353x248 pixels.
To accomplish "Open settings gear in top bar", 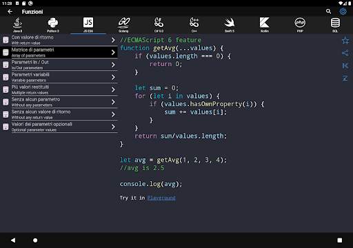I will click(x=343, y=12).
